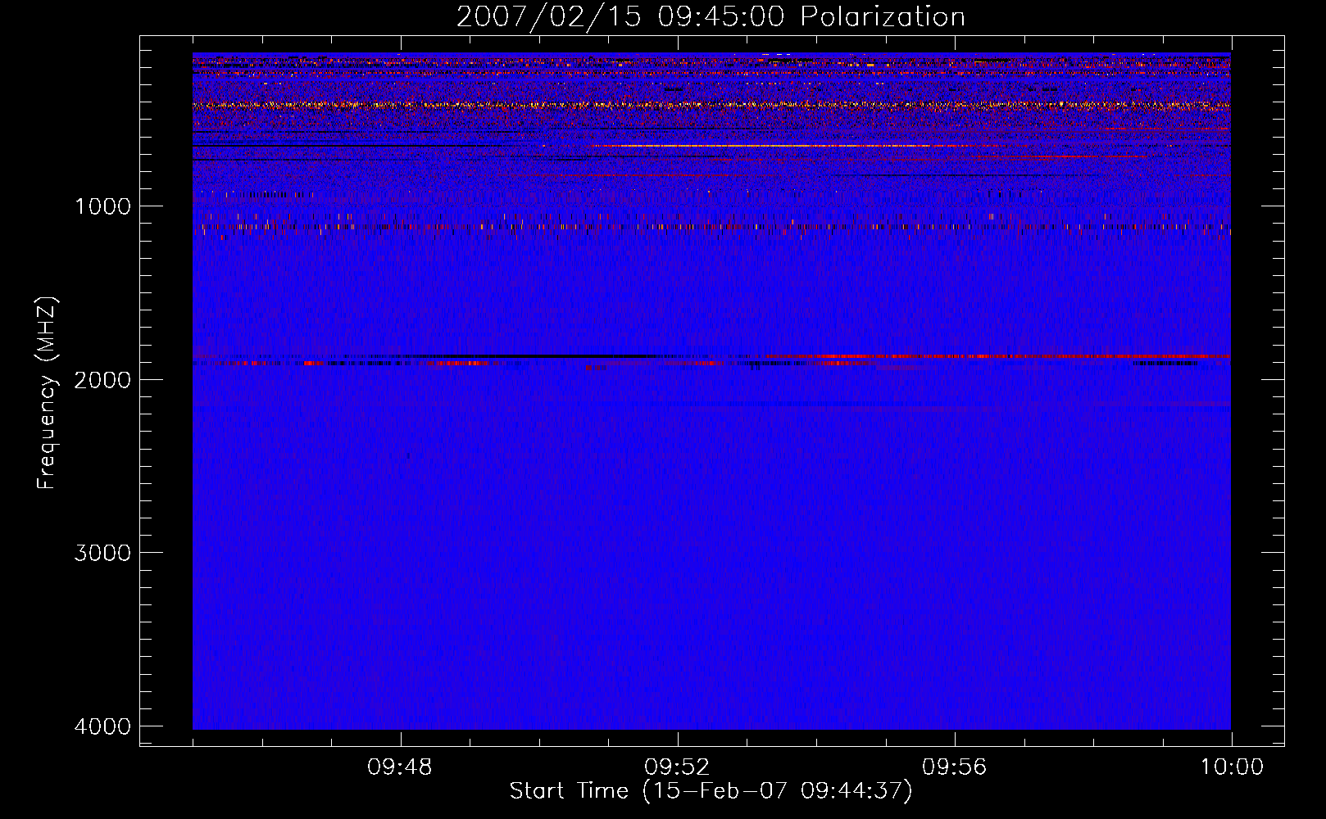The height and width of the screenshot is (819, 1326).
Task: Click the 4000 frequency tick label
Action: (x=102, y=726)
